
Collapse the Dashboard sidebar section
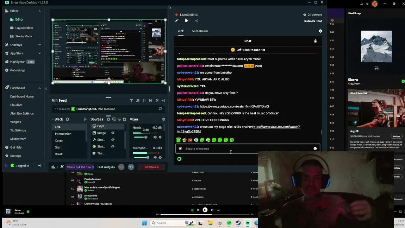tap(40, 88)
